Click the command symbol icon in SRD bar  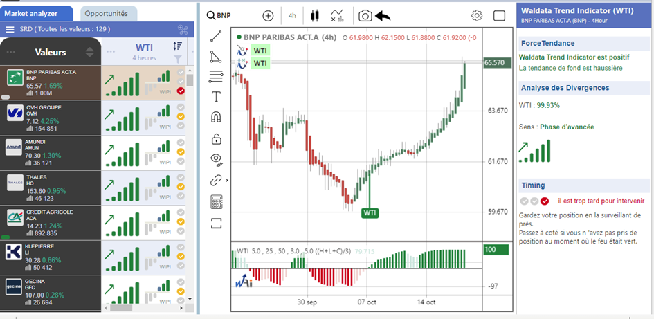point(183,30)
